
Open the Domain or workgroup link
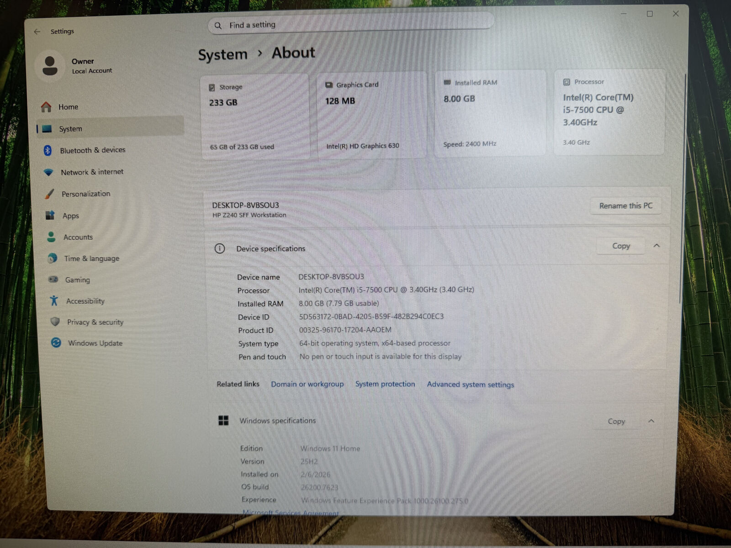(307, 384)
